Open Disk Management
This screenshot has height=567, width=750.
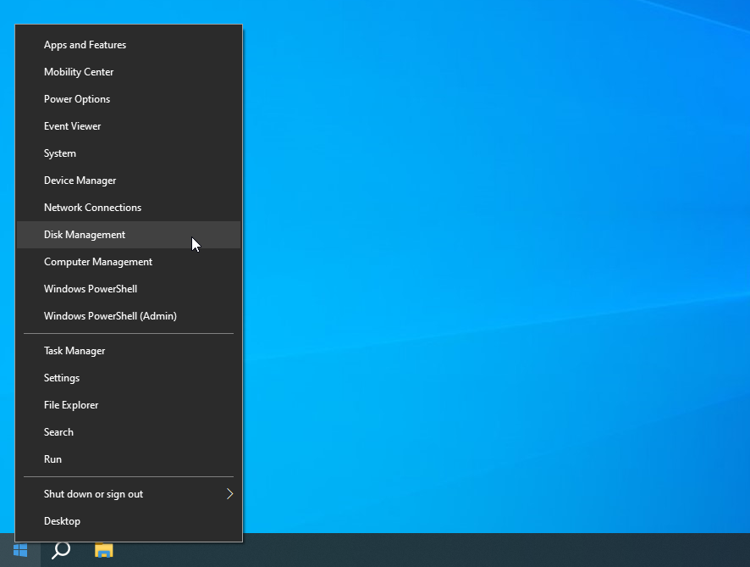coord(129,235)
